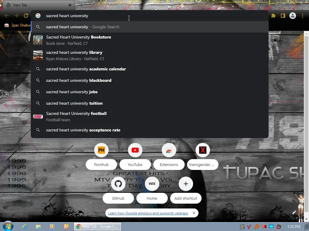Click the SHU football logo thumbnail
This screenshot has width=309, height=231.
tap(38, 116)
